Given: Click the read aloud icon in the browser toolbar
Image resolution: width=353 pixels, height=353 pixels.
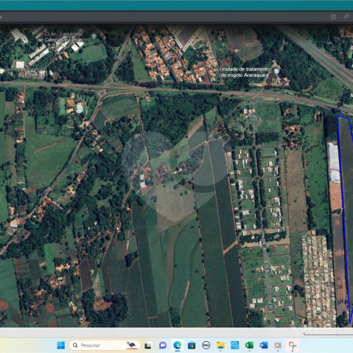Looking at the screenshot, I should point(347,16).
